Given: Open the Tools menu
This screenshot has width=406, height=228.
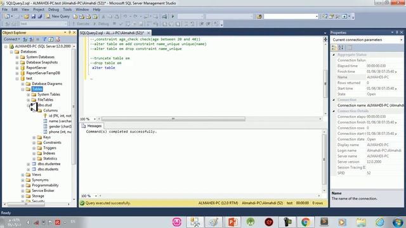Looking at the screenshot, I should point(67,9).
